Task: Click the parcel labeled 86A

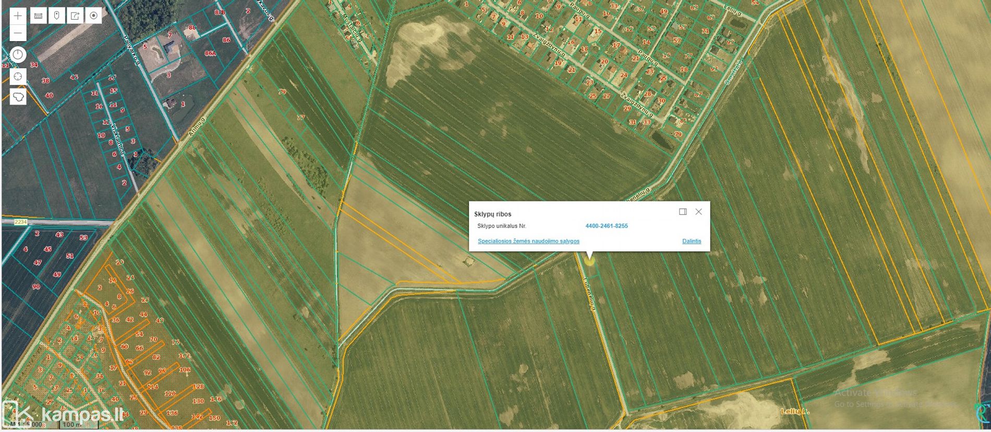Action: [210, 53]
